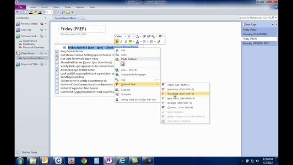Toggle Italic in the mini toolbar
Viewport: 293px width, 165px height.
click(121, 42)
